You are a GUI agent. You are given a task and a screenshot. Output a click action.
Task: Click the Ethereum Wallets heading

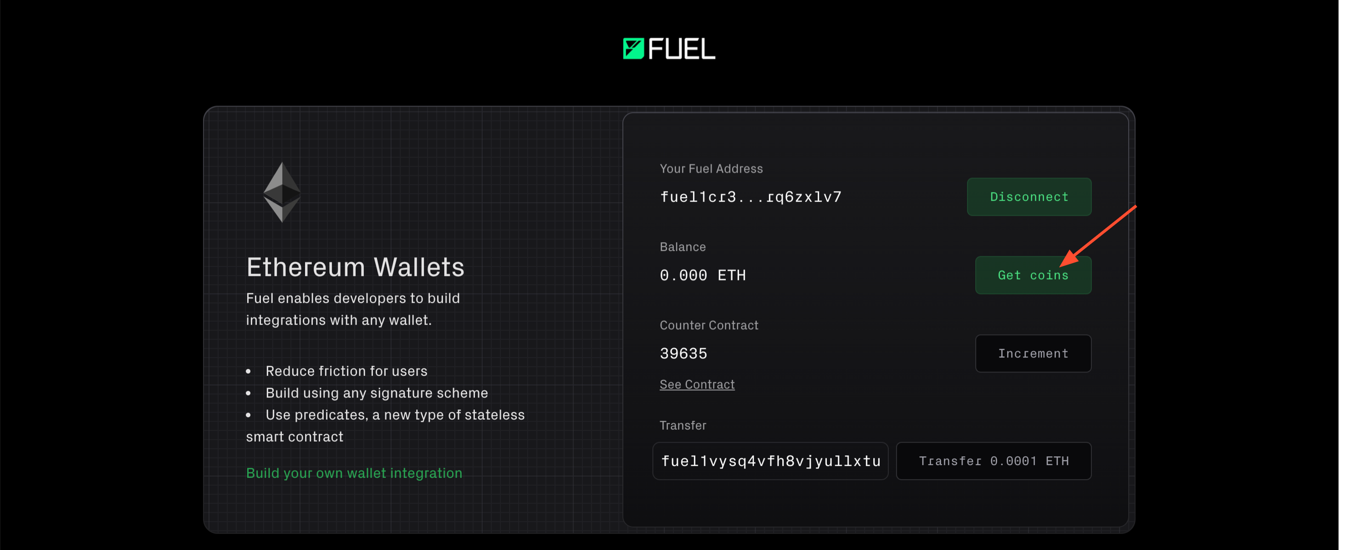356,267
